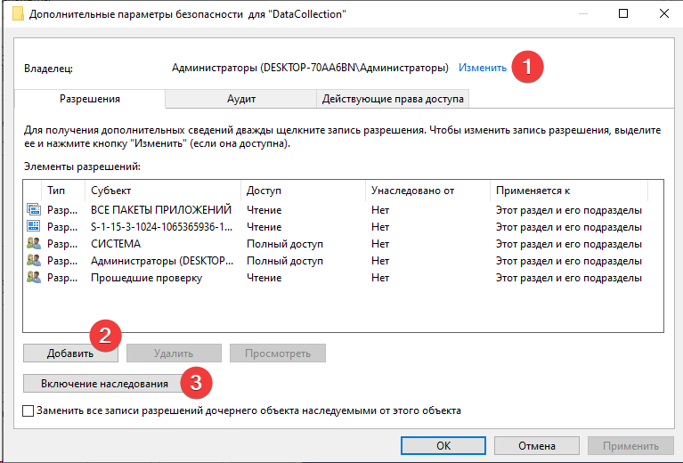Enable the replace child object permissions checkbox
The width and height of the screenshot is (683, 463).
coord(28,411)
